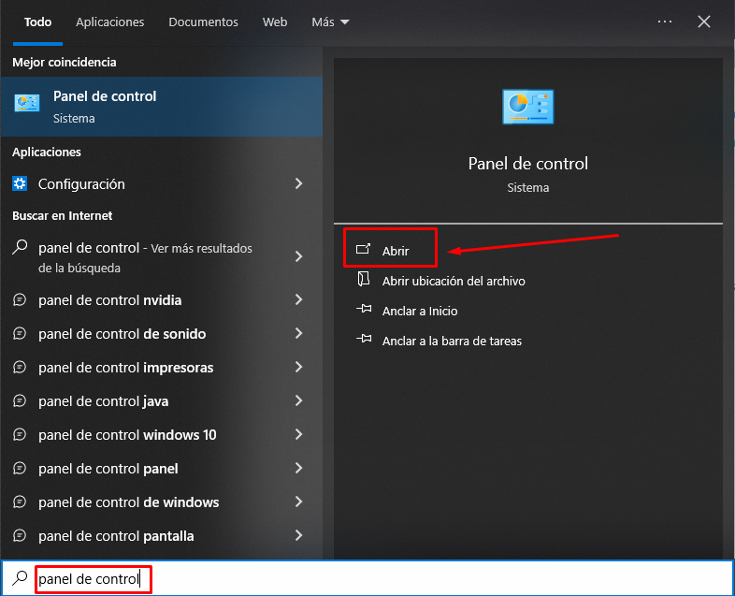Open the three-dots options menu

(665, 22)
